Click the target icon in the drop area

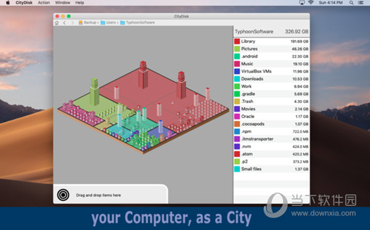[63, 195]
